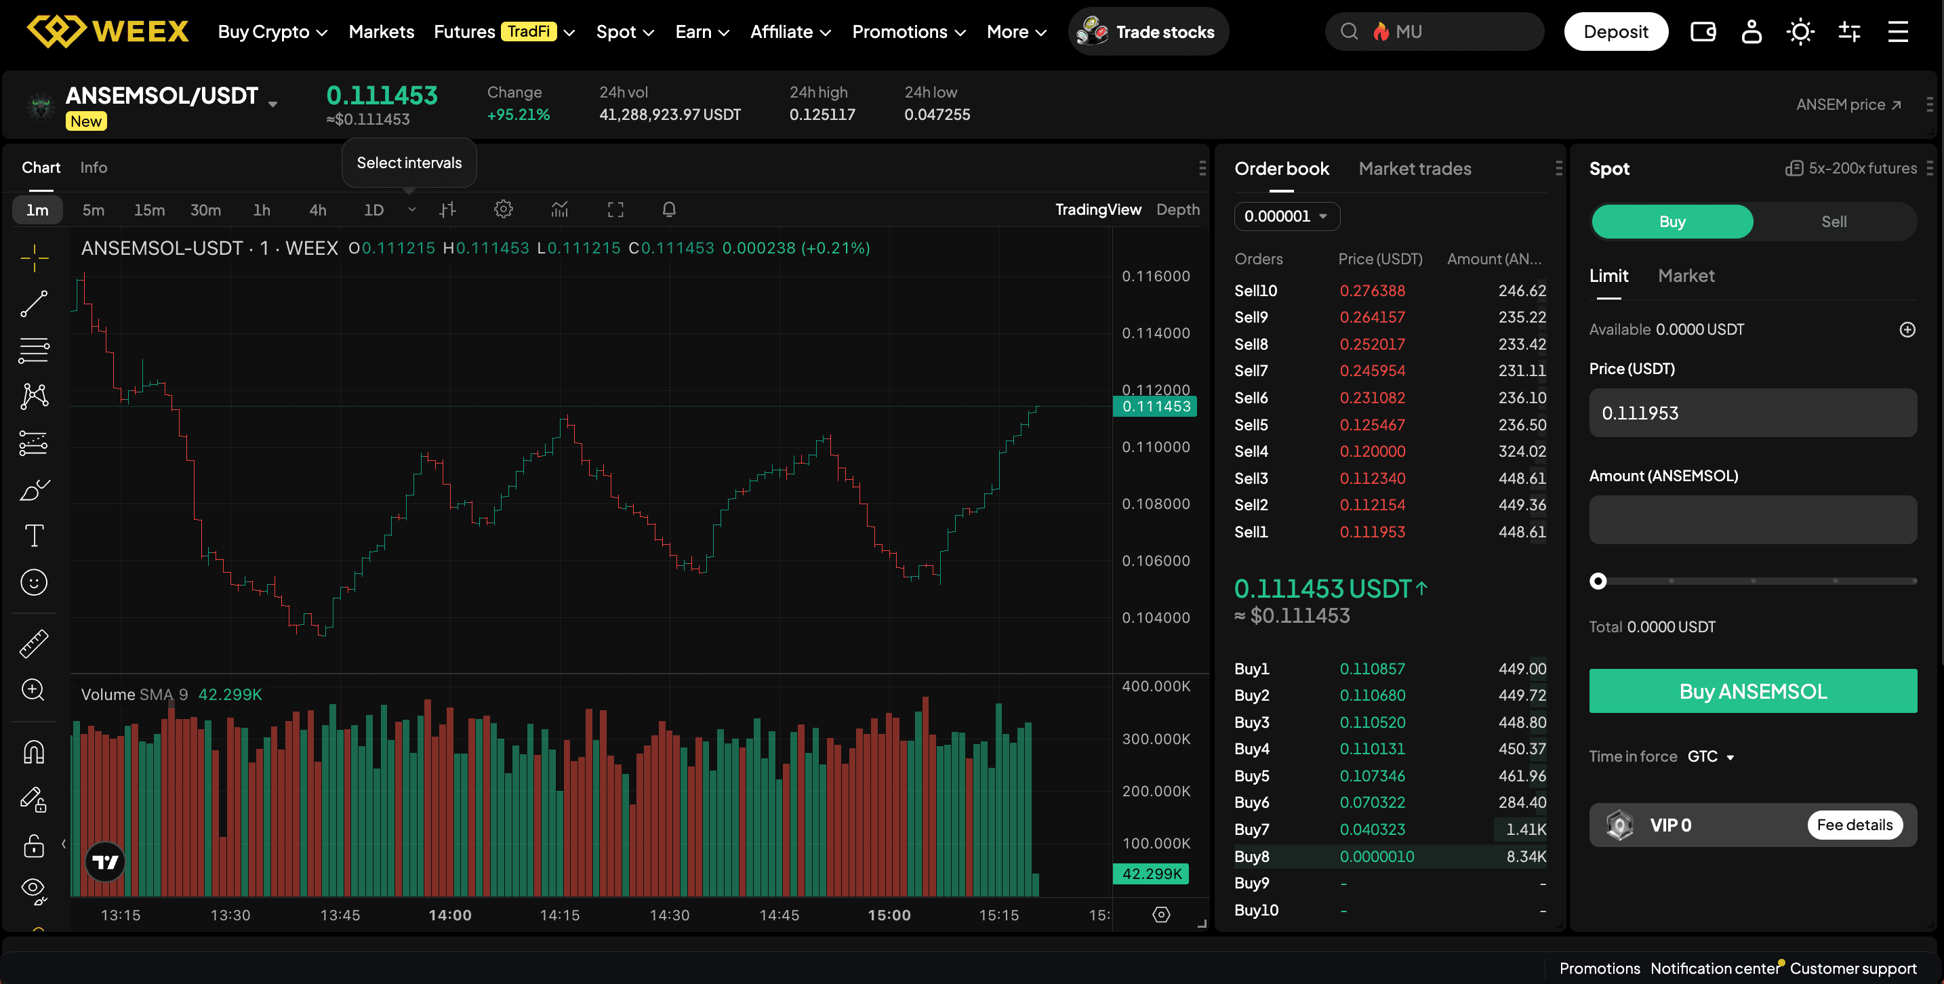This screenshot has width=1944, height=984.
Task: Open Customer support in footer
Action: [x=1852, y=968]
